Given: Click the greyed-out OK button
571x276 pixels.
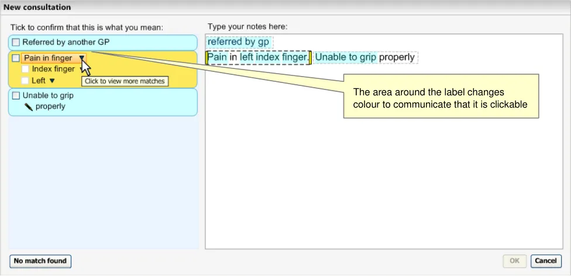Looking at the screenshot, I should point(514,261).
